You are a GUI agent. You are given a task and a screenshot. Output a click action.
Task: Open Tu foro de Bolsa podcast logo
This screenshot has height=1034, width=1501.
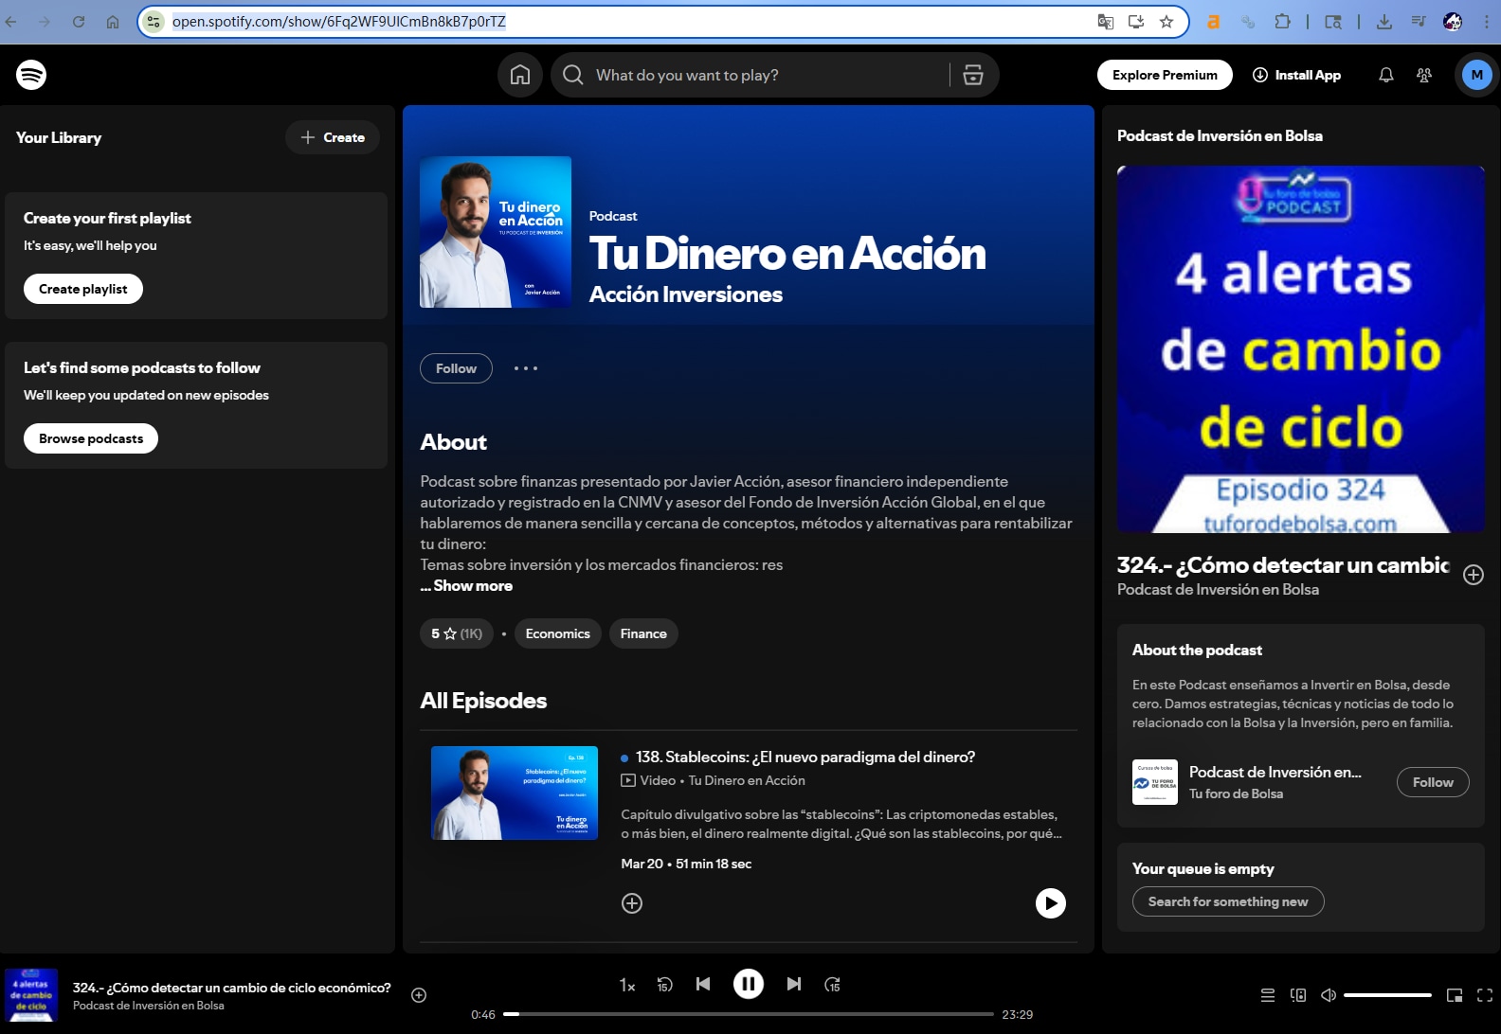[1155, 782]
